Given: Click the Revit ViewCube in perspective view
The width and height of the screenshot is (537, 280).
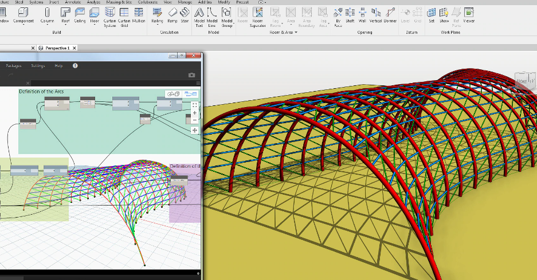Looking at the screenshot, I should pos(525,81).
